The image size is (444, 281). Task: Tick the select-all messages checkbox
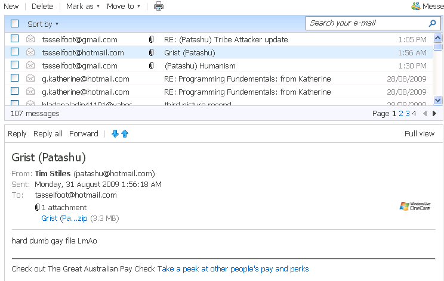[15, 24]
